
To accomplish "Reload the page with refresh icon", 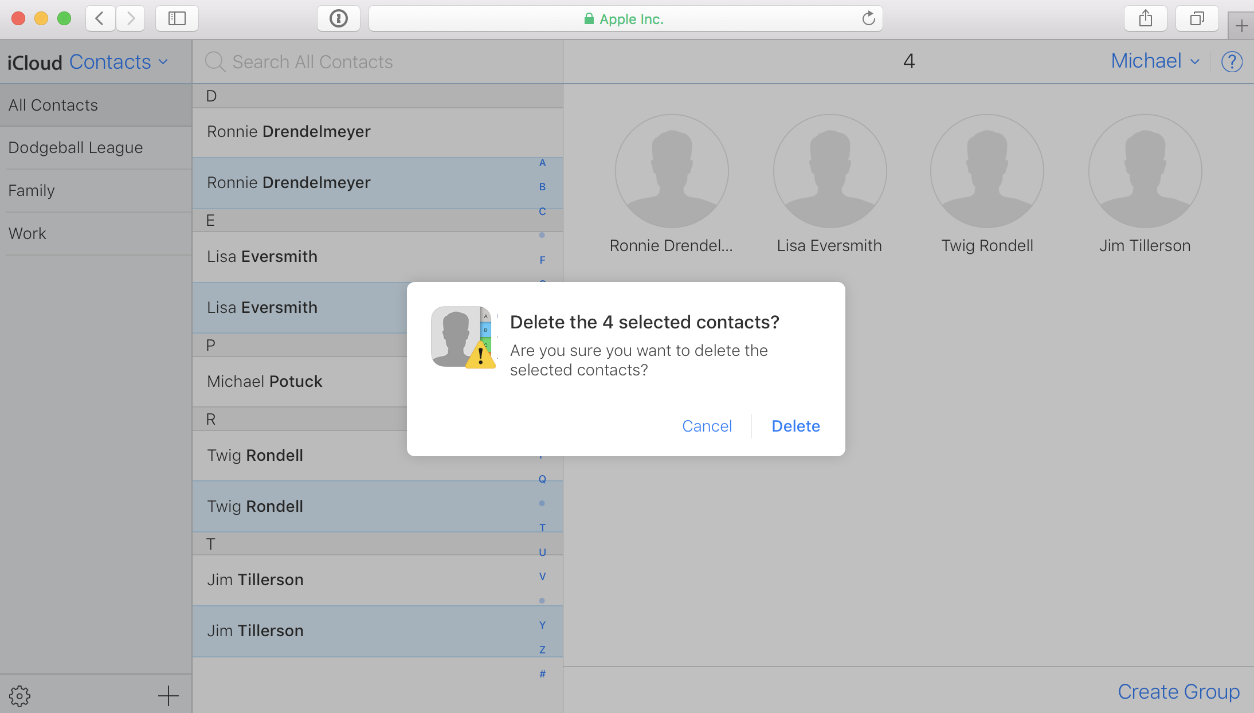I will click(x=868, y=18).
